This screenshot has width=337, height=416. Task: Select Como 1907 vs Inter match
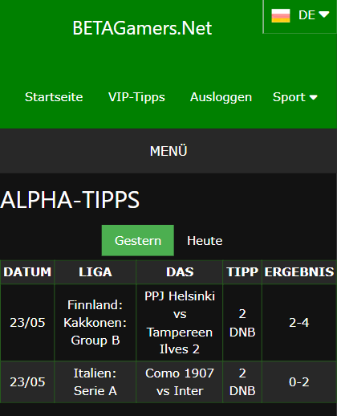click(x=180, y=382)
